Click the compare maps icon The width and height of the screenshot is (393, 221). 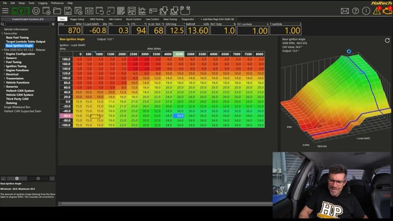89,11
